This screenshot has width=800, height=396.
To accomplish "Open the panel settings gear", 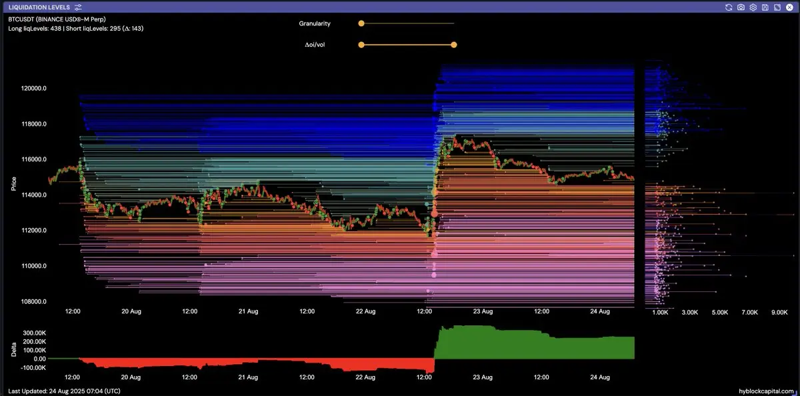I will click(753, 7).
